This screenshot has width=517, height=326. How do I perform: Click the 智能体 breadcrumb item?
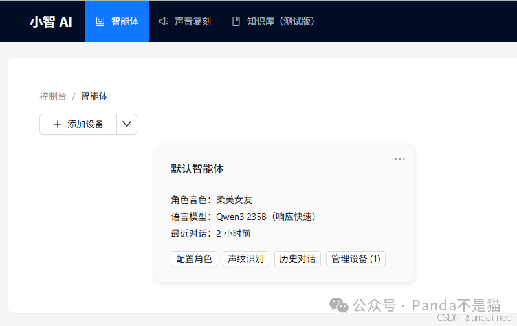click(x=94, y=96)
